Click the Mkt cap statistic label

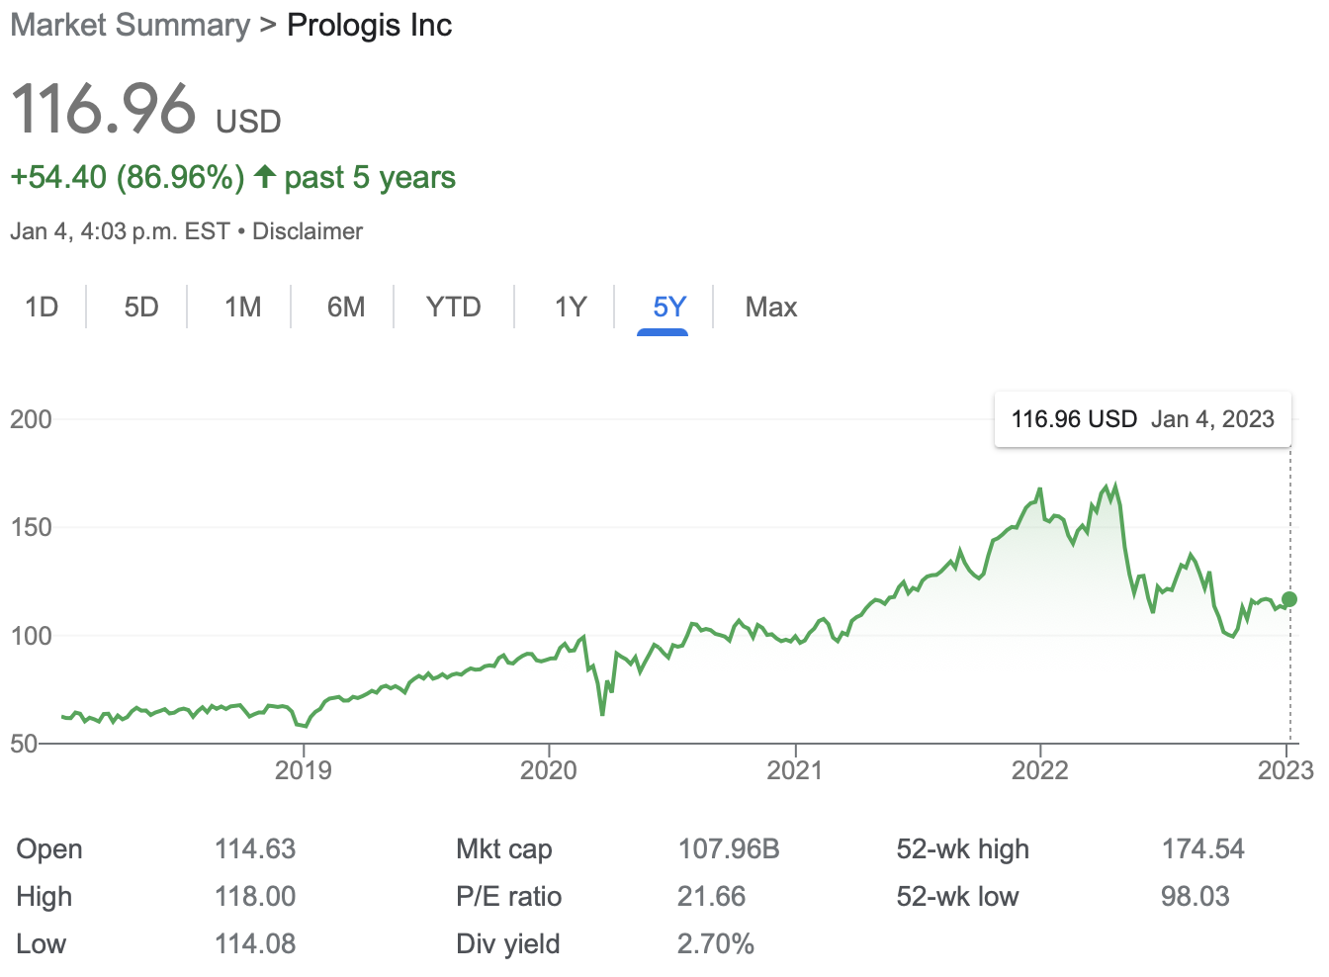pos(504,849)
